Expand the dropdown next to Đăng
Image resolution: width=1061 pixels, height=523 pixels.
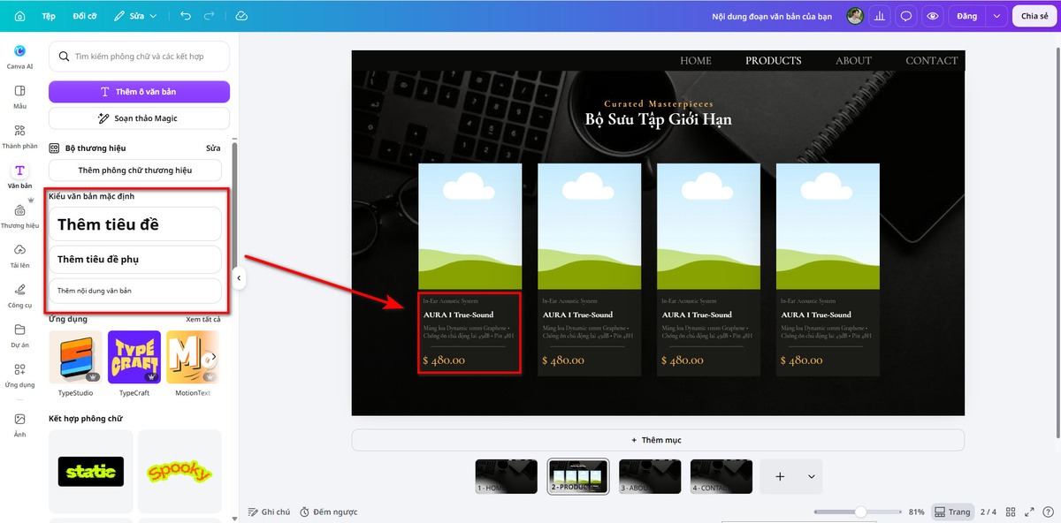tap(996, 16)
